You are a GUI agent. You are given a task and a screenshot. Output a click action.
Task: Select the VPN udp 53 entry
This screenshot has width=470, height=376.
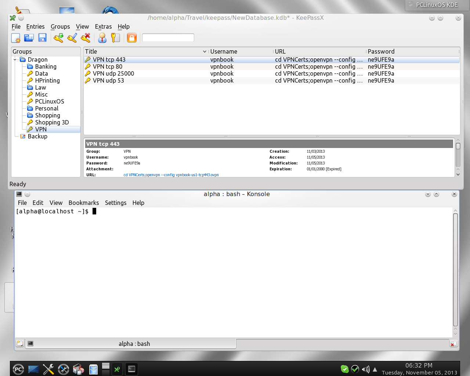coord(272,80)
